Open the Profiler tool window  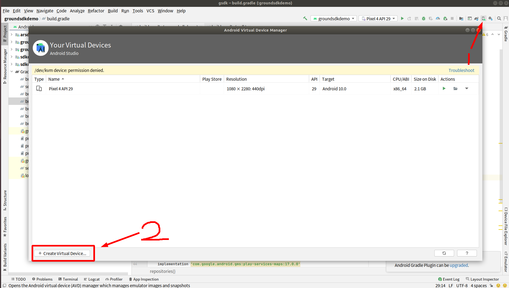pos(114,279)
